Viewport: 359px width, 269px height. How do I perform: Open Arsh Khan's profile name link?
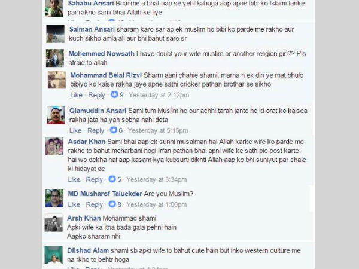point(84,218)
